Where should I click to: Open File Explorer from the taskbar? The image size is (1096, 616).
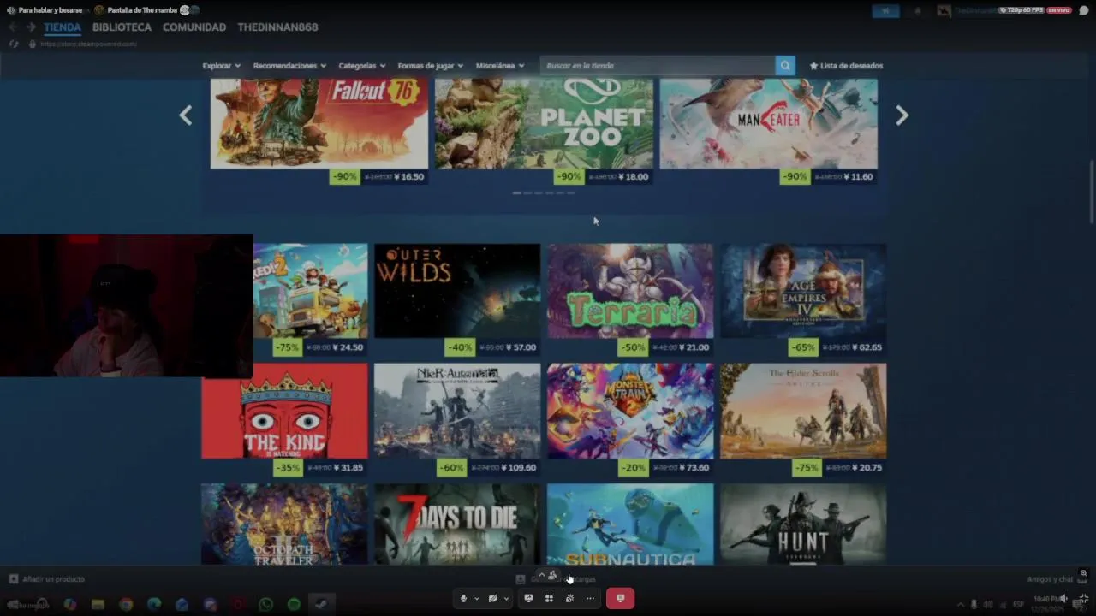98,605
